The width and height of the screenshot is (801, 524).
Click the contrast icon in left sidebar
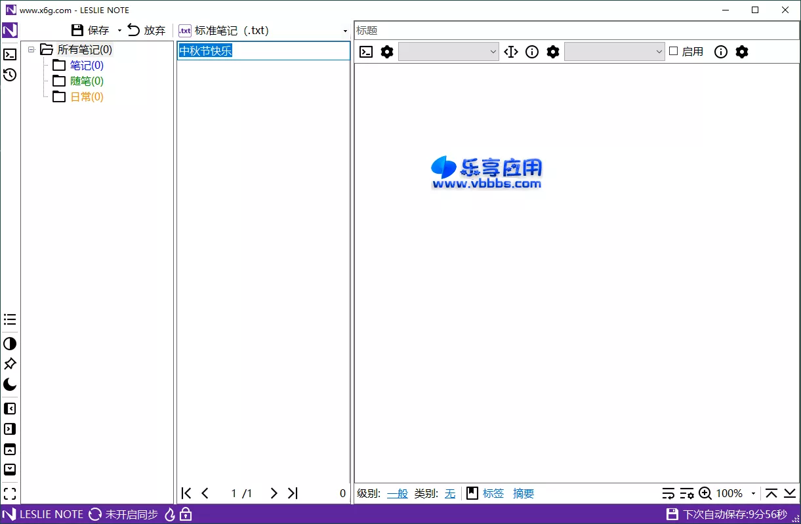pyautogui.click(x=10, y=343)
